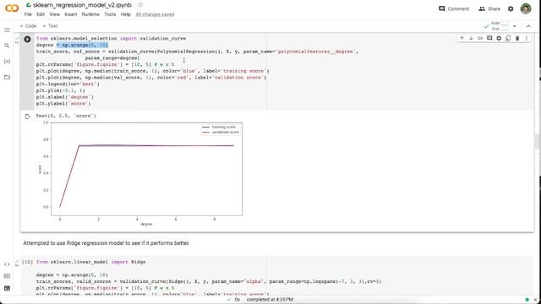This screenshot has height=304, width=541.
Task: Open the user account avatar
Action: coord(526,8)
